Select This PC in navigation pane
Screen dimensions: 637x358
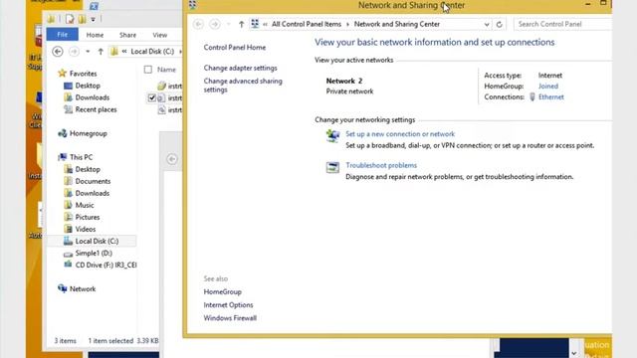81,157
